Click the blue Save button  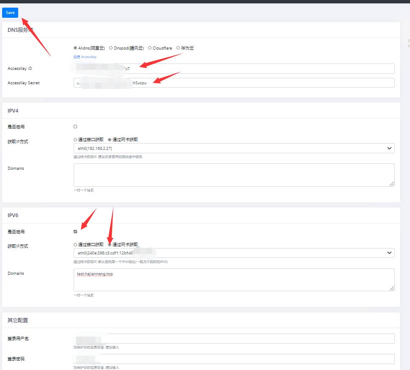tap(10, 13)
